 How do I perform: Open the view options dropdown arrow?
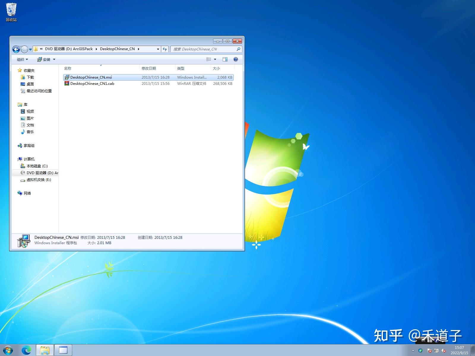point(215,59)
